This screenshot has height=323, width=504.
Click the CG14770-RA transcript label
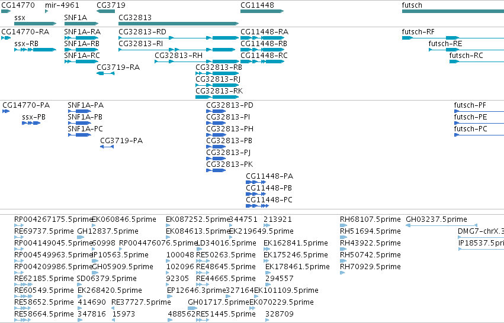[x=25, y=32]
